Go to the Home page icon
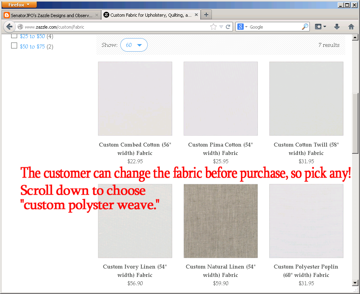Image resolution: width=360 pixels, height=294 pixels. pos(351,27)
